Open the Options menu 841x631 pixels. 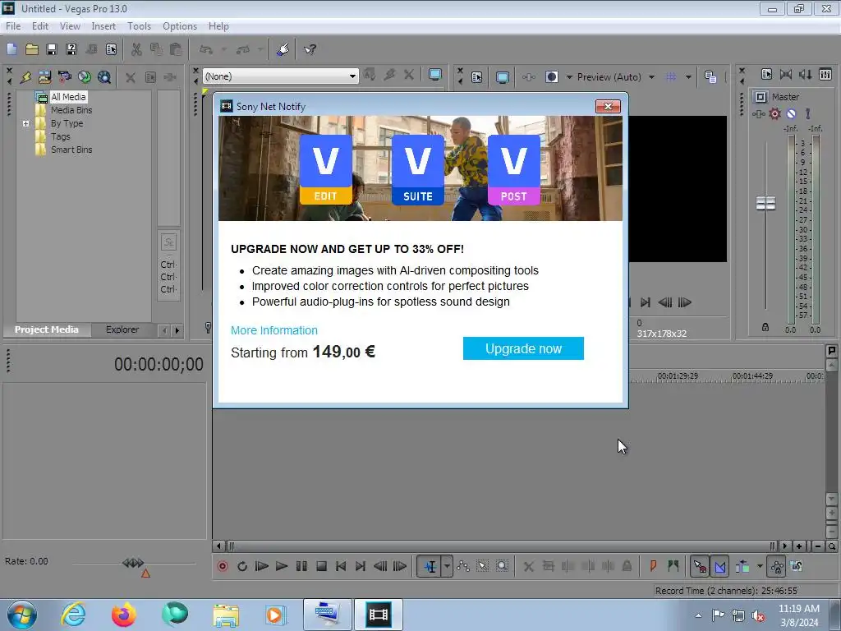[x=180, y=25]
